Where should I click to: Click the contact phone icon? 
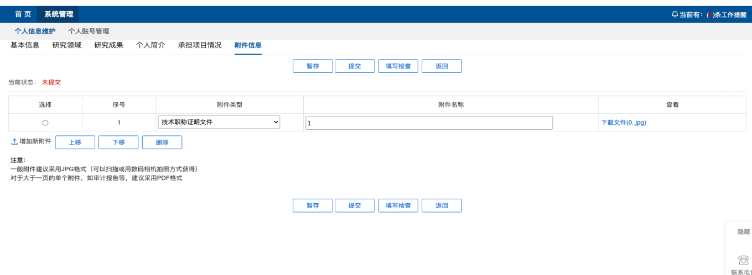coord(743,260)
